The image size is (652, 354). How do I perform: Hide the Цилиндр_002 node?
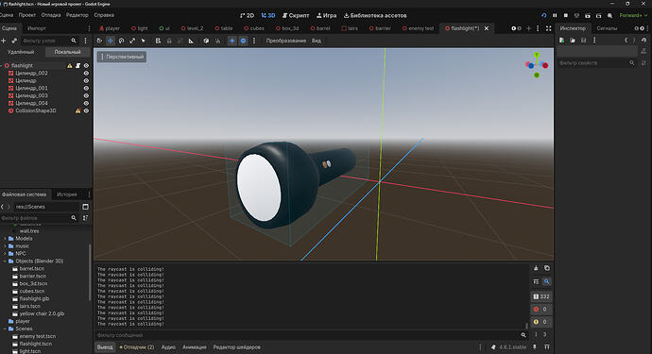tap(86, 73)
